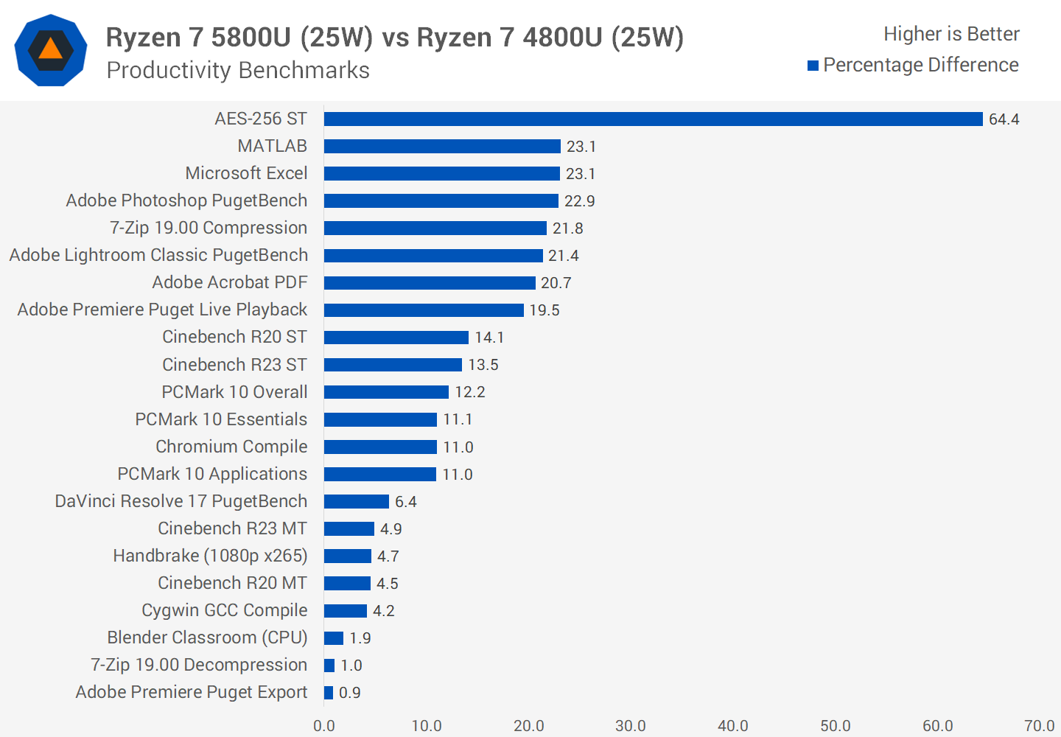Click the 'Adobe Premiere Puget Live Playback' label
The height and width of the screenshot is (737, 1061).
coord(162,310)
